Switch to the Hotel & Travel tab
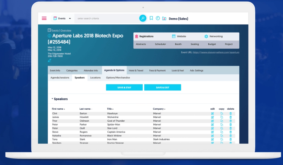This screenshot has height=165, width=283. click(x=136, y=70)
